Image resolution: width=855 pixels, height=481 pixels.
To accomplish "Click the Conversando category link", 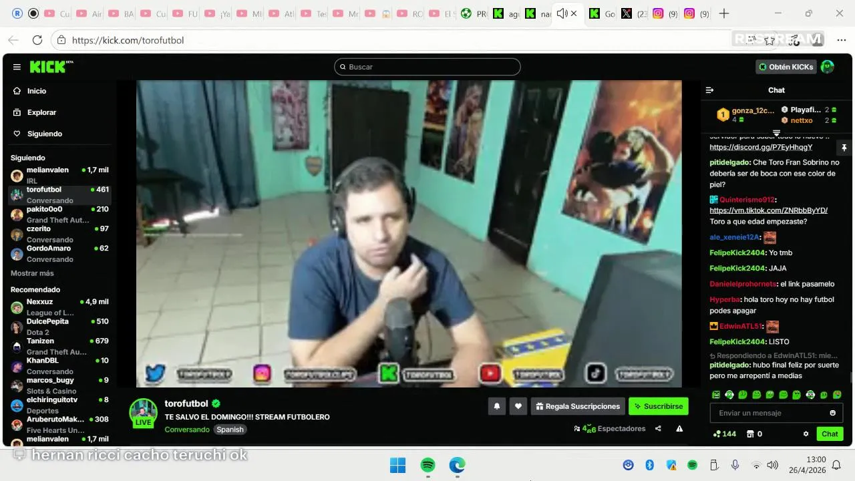I will [x=187, y=430].
